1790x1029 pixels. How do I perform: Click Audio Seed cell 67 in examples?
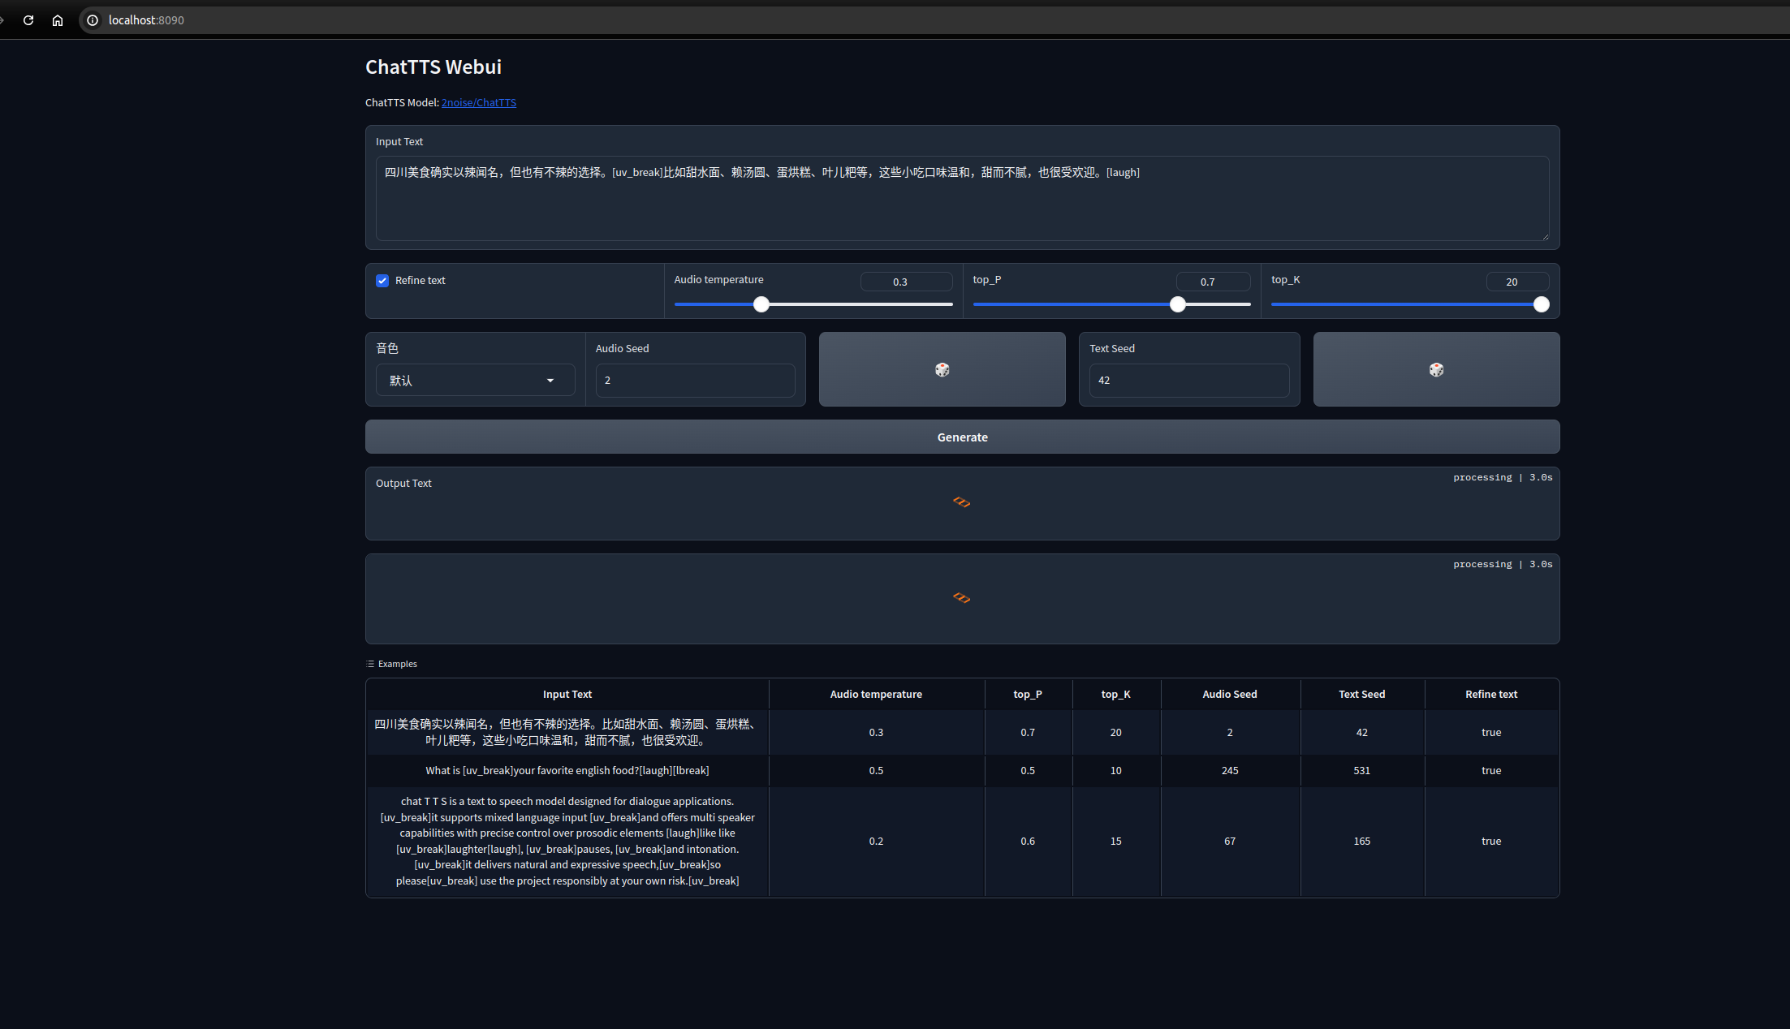coord(1230,842)
